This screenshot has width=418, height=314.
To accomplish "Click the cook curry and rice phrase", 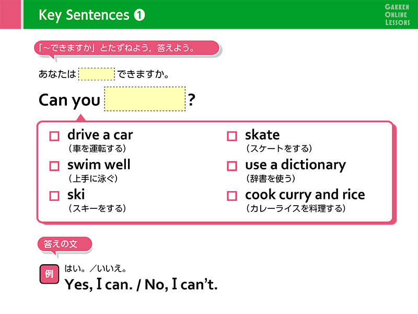I will tap(305, 195).
